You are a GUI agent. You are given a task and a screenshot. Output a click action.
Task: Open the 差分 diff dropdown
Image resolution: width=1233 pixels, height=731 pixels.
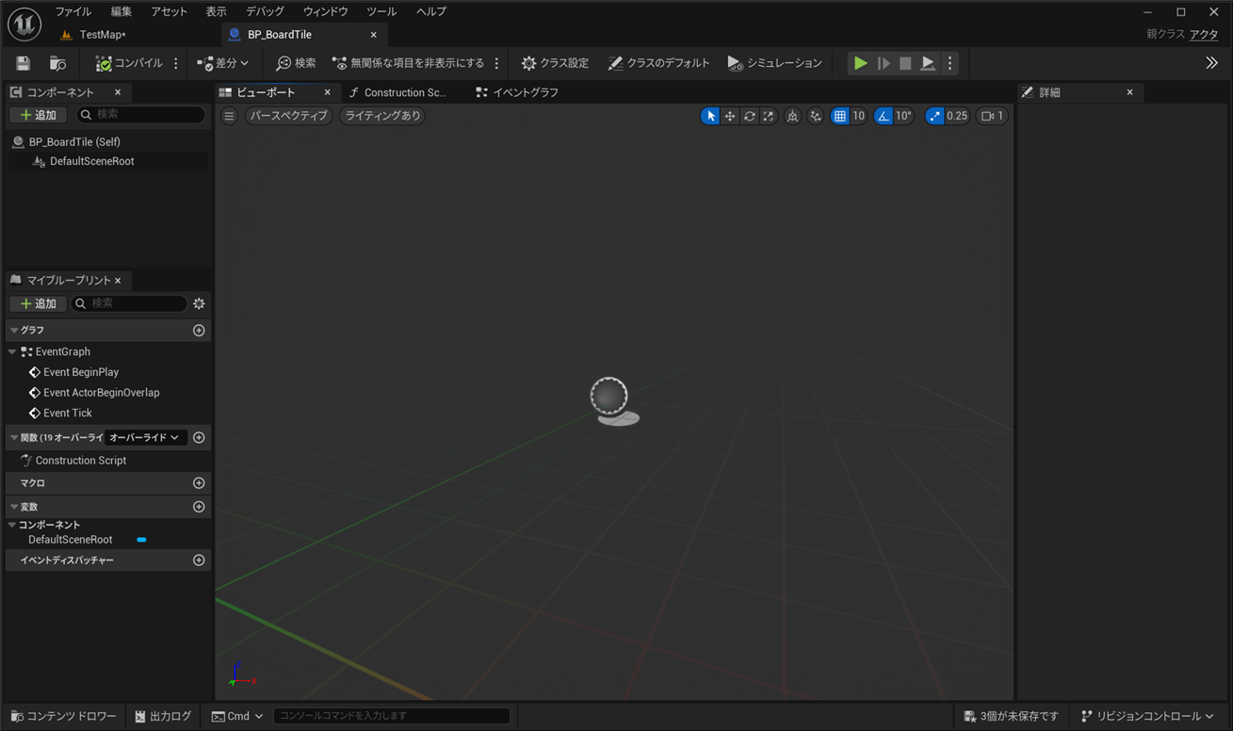point(223,63)
